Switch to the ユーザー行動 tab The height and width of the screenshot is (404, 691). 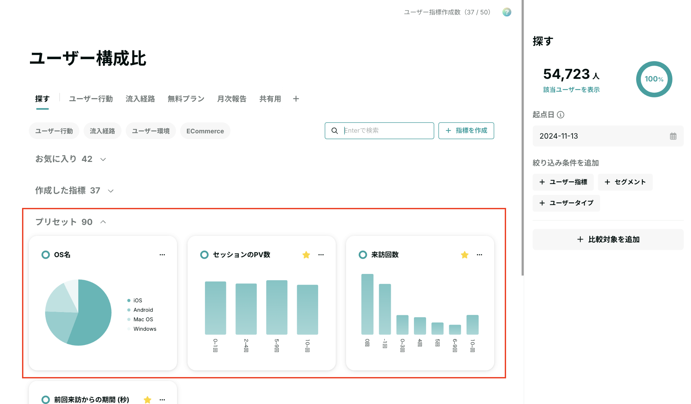coord(91,99)
